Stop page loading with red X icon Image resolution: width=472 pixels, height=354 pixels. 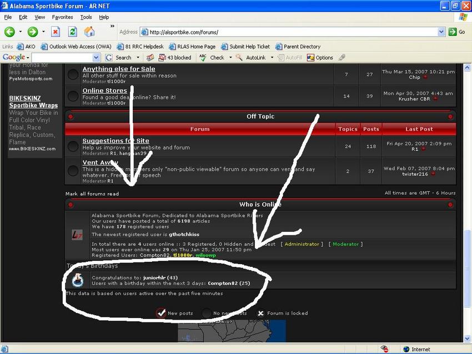pos(56,32)
